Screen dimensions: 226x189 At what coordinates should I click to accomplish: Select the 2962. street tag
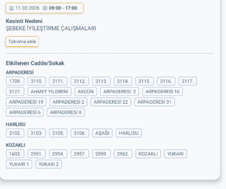123,154
